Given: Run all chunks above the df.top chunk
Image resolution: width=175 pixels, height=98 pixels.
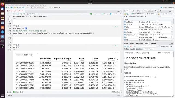Looking at the screenshot, I should pyautogui.click(x=115, y=45).
